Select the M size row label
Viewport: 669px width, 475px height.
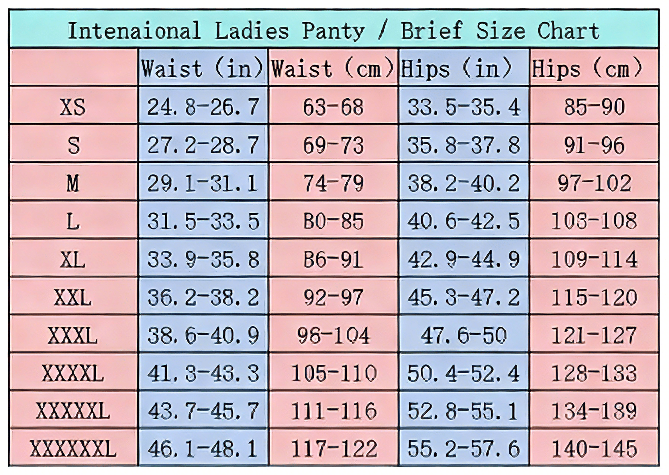tap(73, 183)
